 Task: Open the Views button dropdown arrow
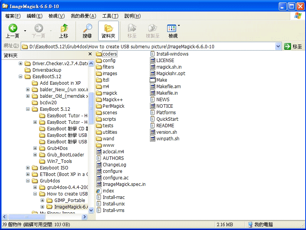[179, 26]
